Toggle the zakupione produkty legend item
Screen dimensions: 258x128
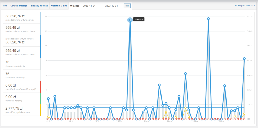point(22,75)
